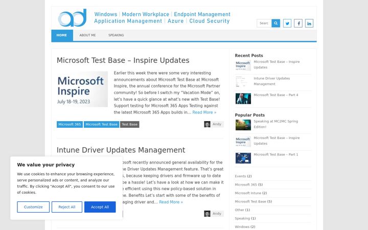Open the Events category
Image resolution: width=368 pixels, height=230 pixels.
tap(240, 176)
